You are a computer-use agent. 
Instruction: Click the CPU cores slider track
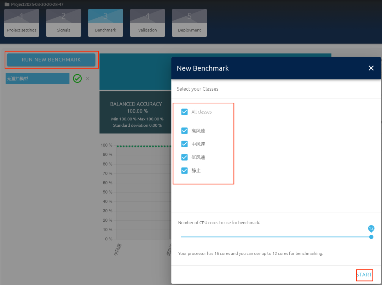276,237
